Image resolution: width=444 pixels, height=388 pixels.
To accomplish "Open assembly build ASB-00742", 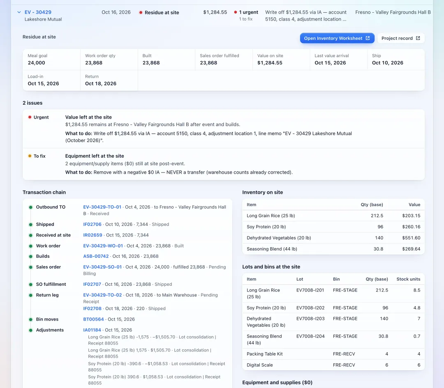I will tap(96, 256).
